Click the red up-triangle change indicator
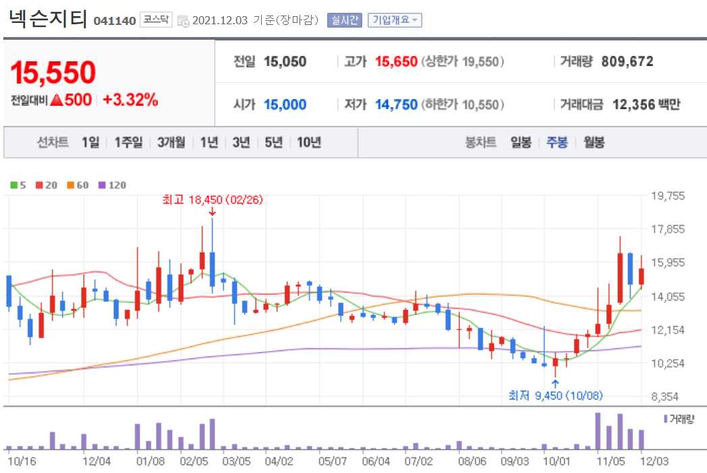 [x=57, y=100]
